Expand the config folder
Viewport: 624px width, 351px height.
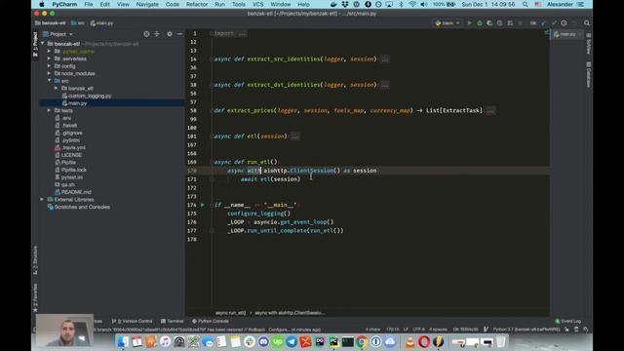pyautogui.click(x=49, y=66)
